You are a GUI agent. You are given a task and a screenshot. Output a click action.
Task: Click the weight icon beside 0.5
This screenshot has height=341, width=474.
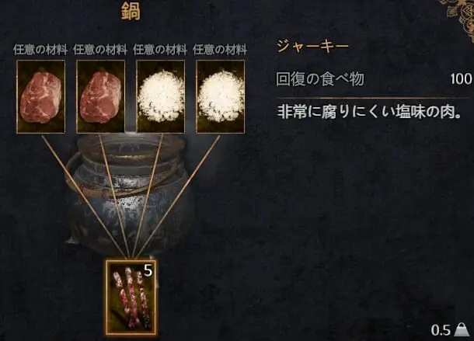point(462,330)
